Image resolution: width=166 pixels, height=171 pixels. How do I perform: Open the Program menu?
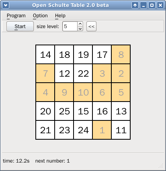16,16
